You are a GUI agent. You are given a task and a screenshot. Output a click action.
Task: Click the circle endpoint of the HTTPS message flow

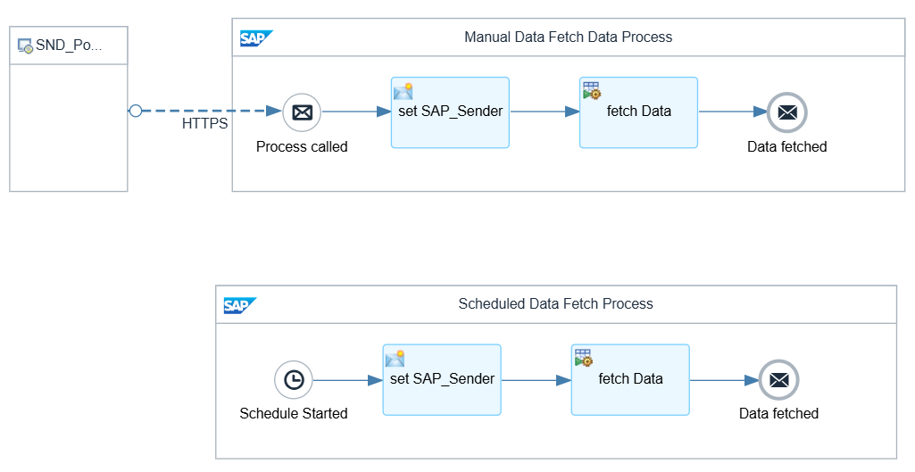pos(136,111)
